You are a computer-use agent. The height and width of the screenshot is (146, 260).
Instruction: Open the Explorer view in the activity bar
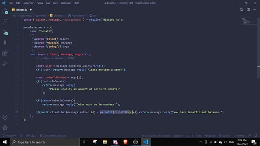(5, 11)
